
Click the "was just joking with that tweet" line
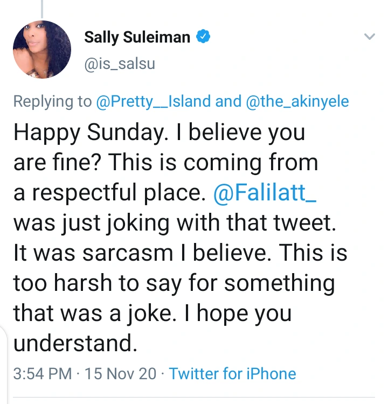click(174, 224)
